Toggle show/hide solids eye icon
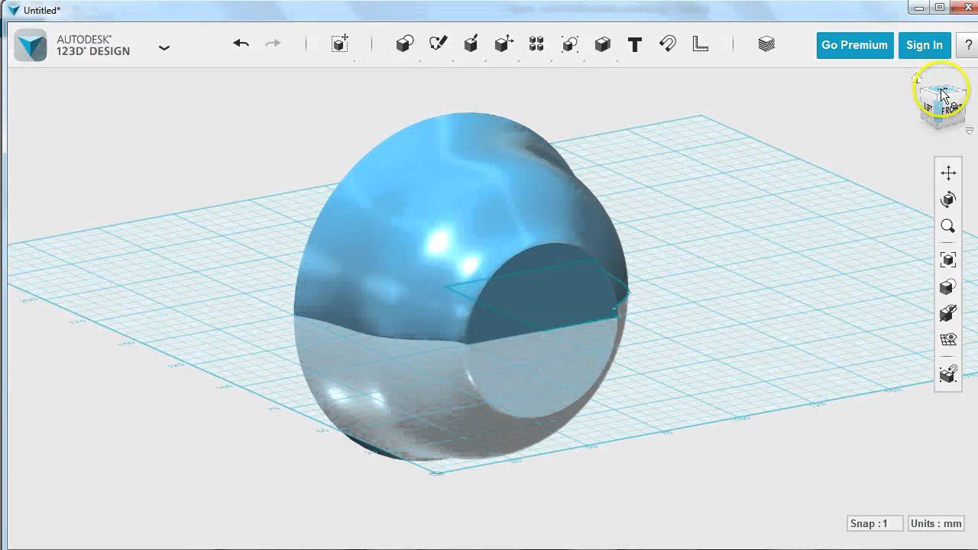 point(948,313)
